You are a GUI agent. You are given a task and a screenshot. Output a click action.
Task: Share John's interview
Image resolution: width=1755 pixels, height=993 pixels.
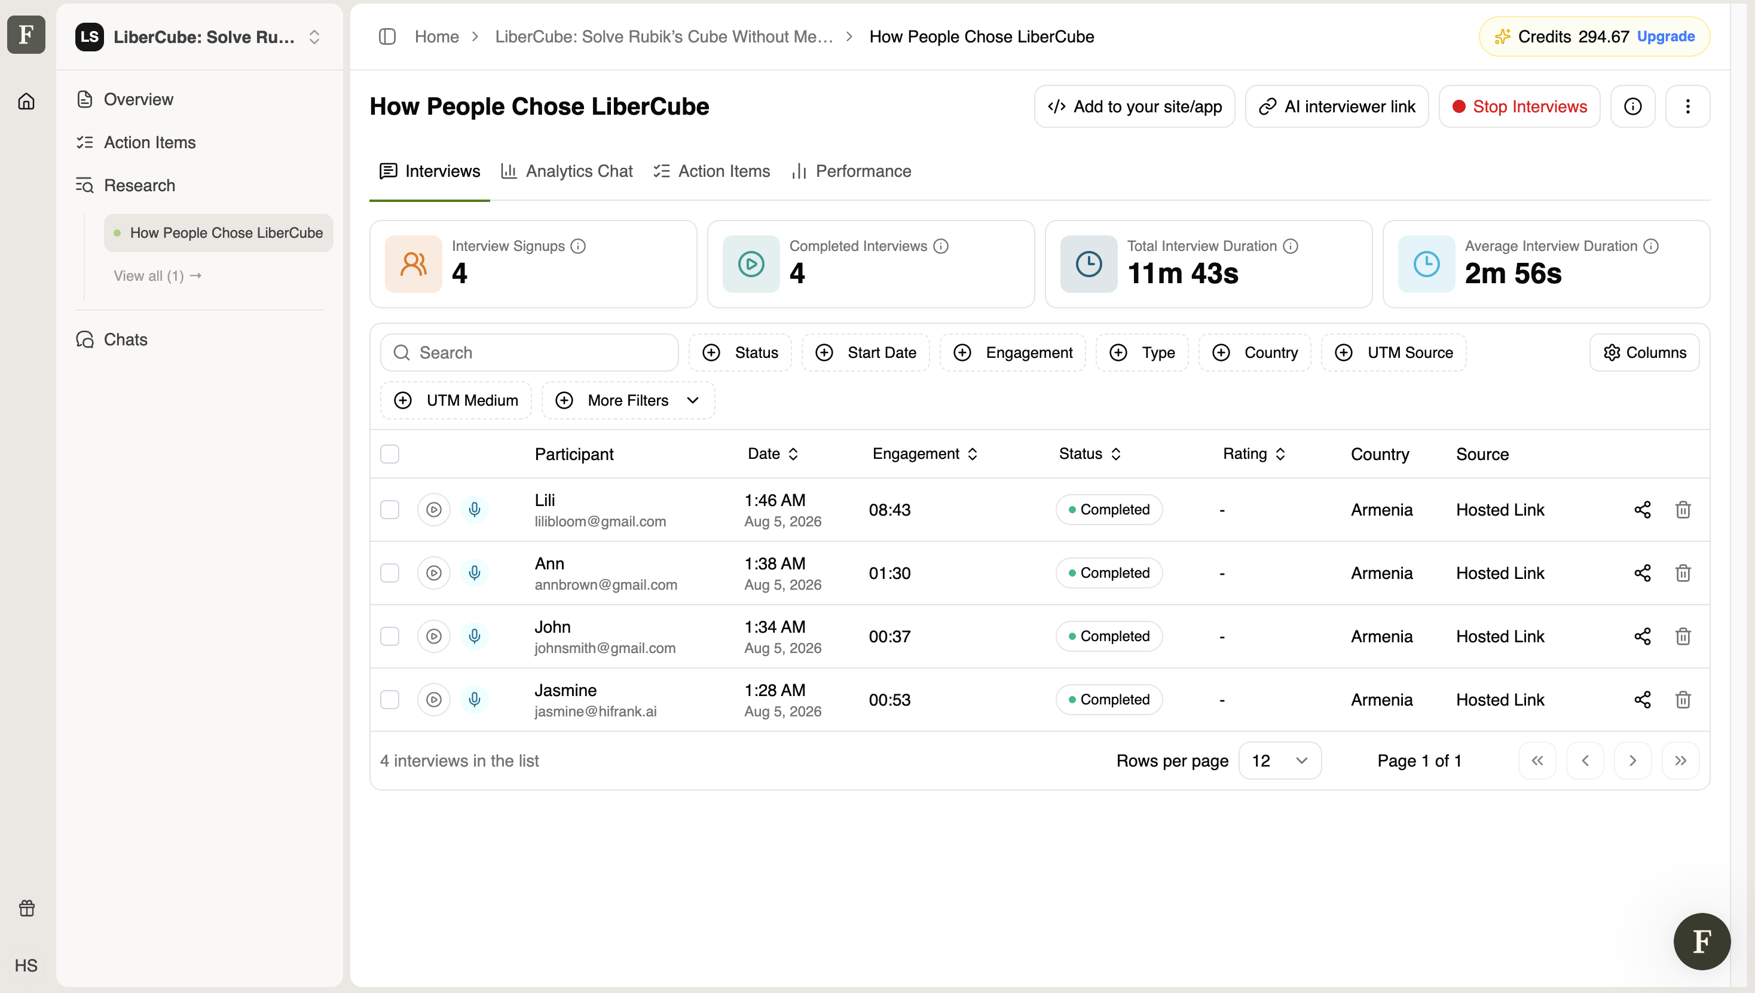(x=1643, y=636)
